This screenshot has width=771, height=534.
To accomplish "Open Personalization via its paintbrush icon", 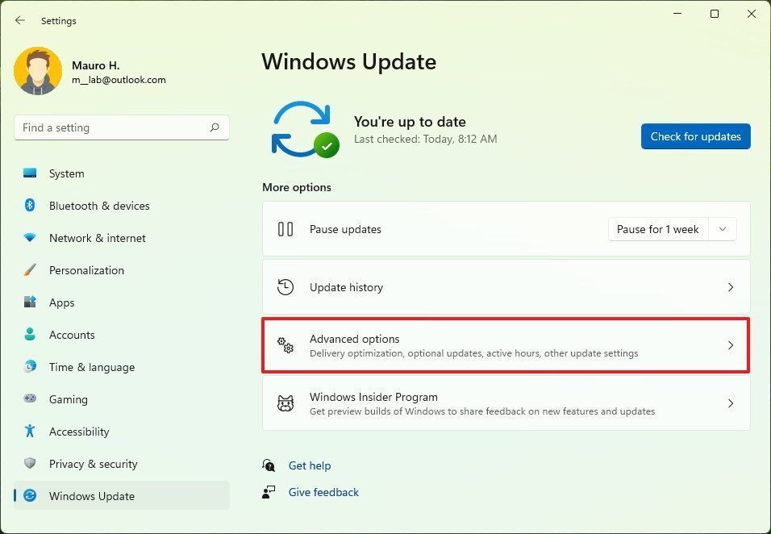I will pyautogui.click(x=30, y=270).
